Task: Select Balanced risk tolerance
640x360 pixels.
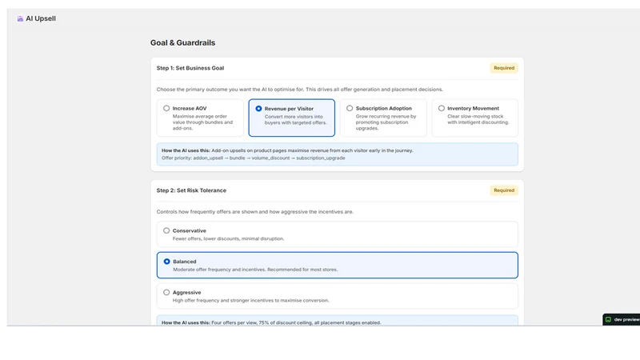Action: 337,266
